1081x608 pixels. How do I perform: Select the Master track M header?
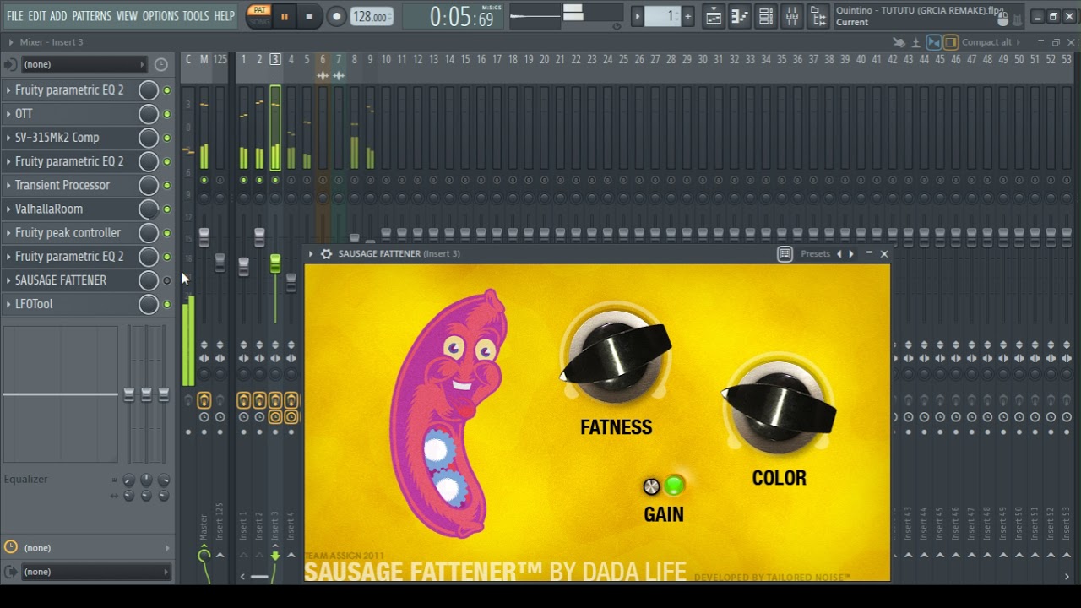coord(204,59)
